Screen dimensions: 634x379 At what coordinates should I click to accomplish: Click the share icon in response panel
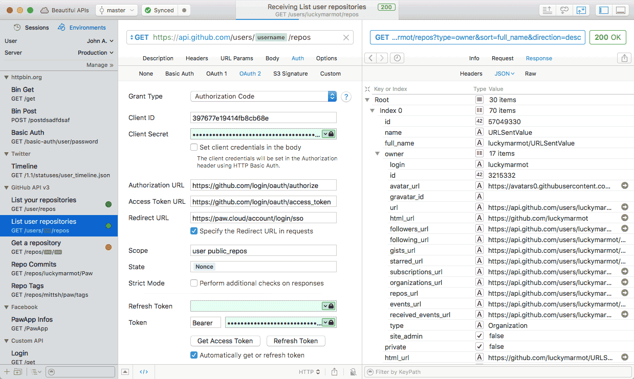point(624,58)
